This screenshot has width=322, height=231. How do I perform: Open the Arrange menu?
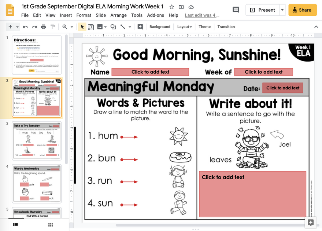pos(118,15)
